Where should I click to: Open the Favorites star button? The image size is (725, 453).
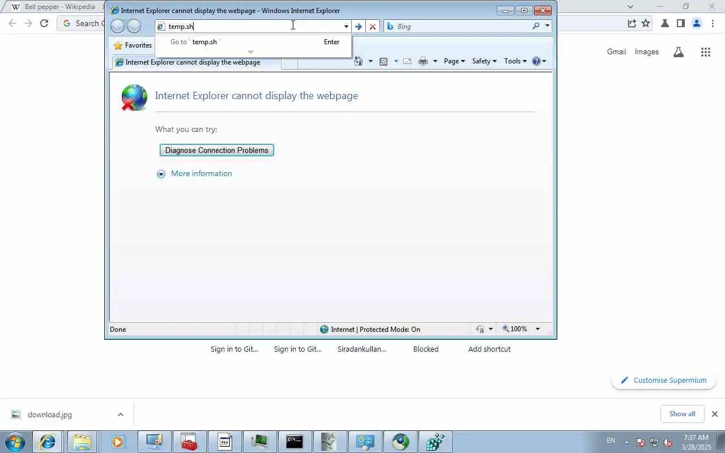click(x=133, y=45)
